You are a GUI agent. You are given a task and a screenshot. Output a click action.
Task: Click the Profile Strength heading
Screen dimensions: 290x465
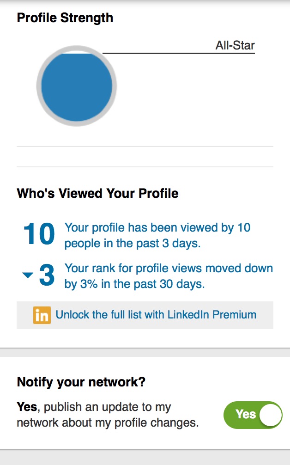tap(65, 18)
